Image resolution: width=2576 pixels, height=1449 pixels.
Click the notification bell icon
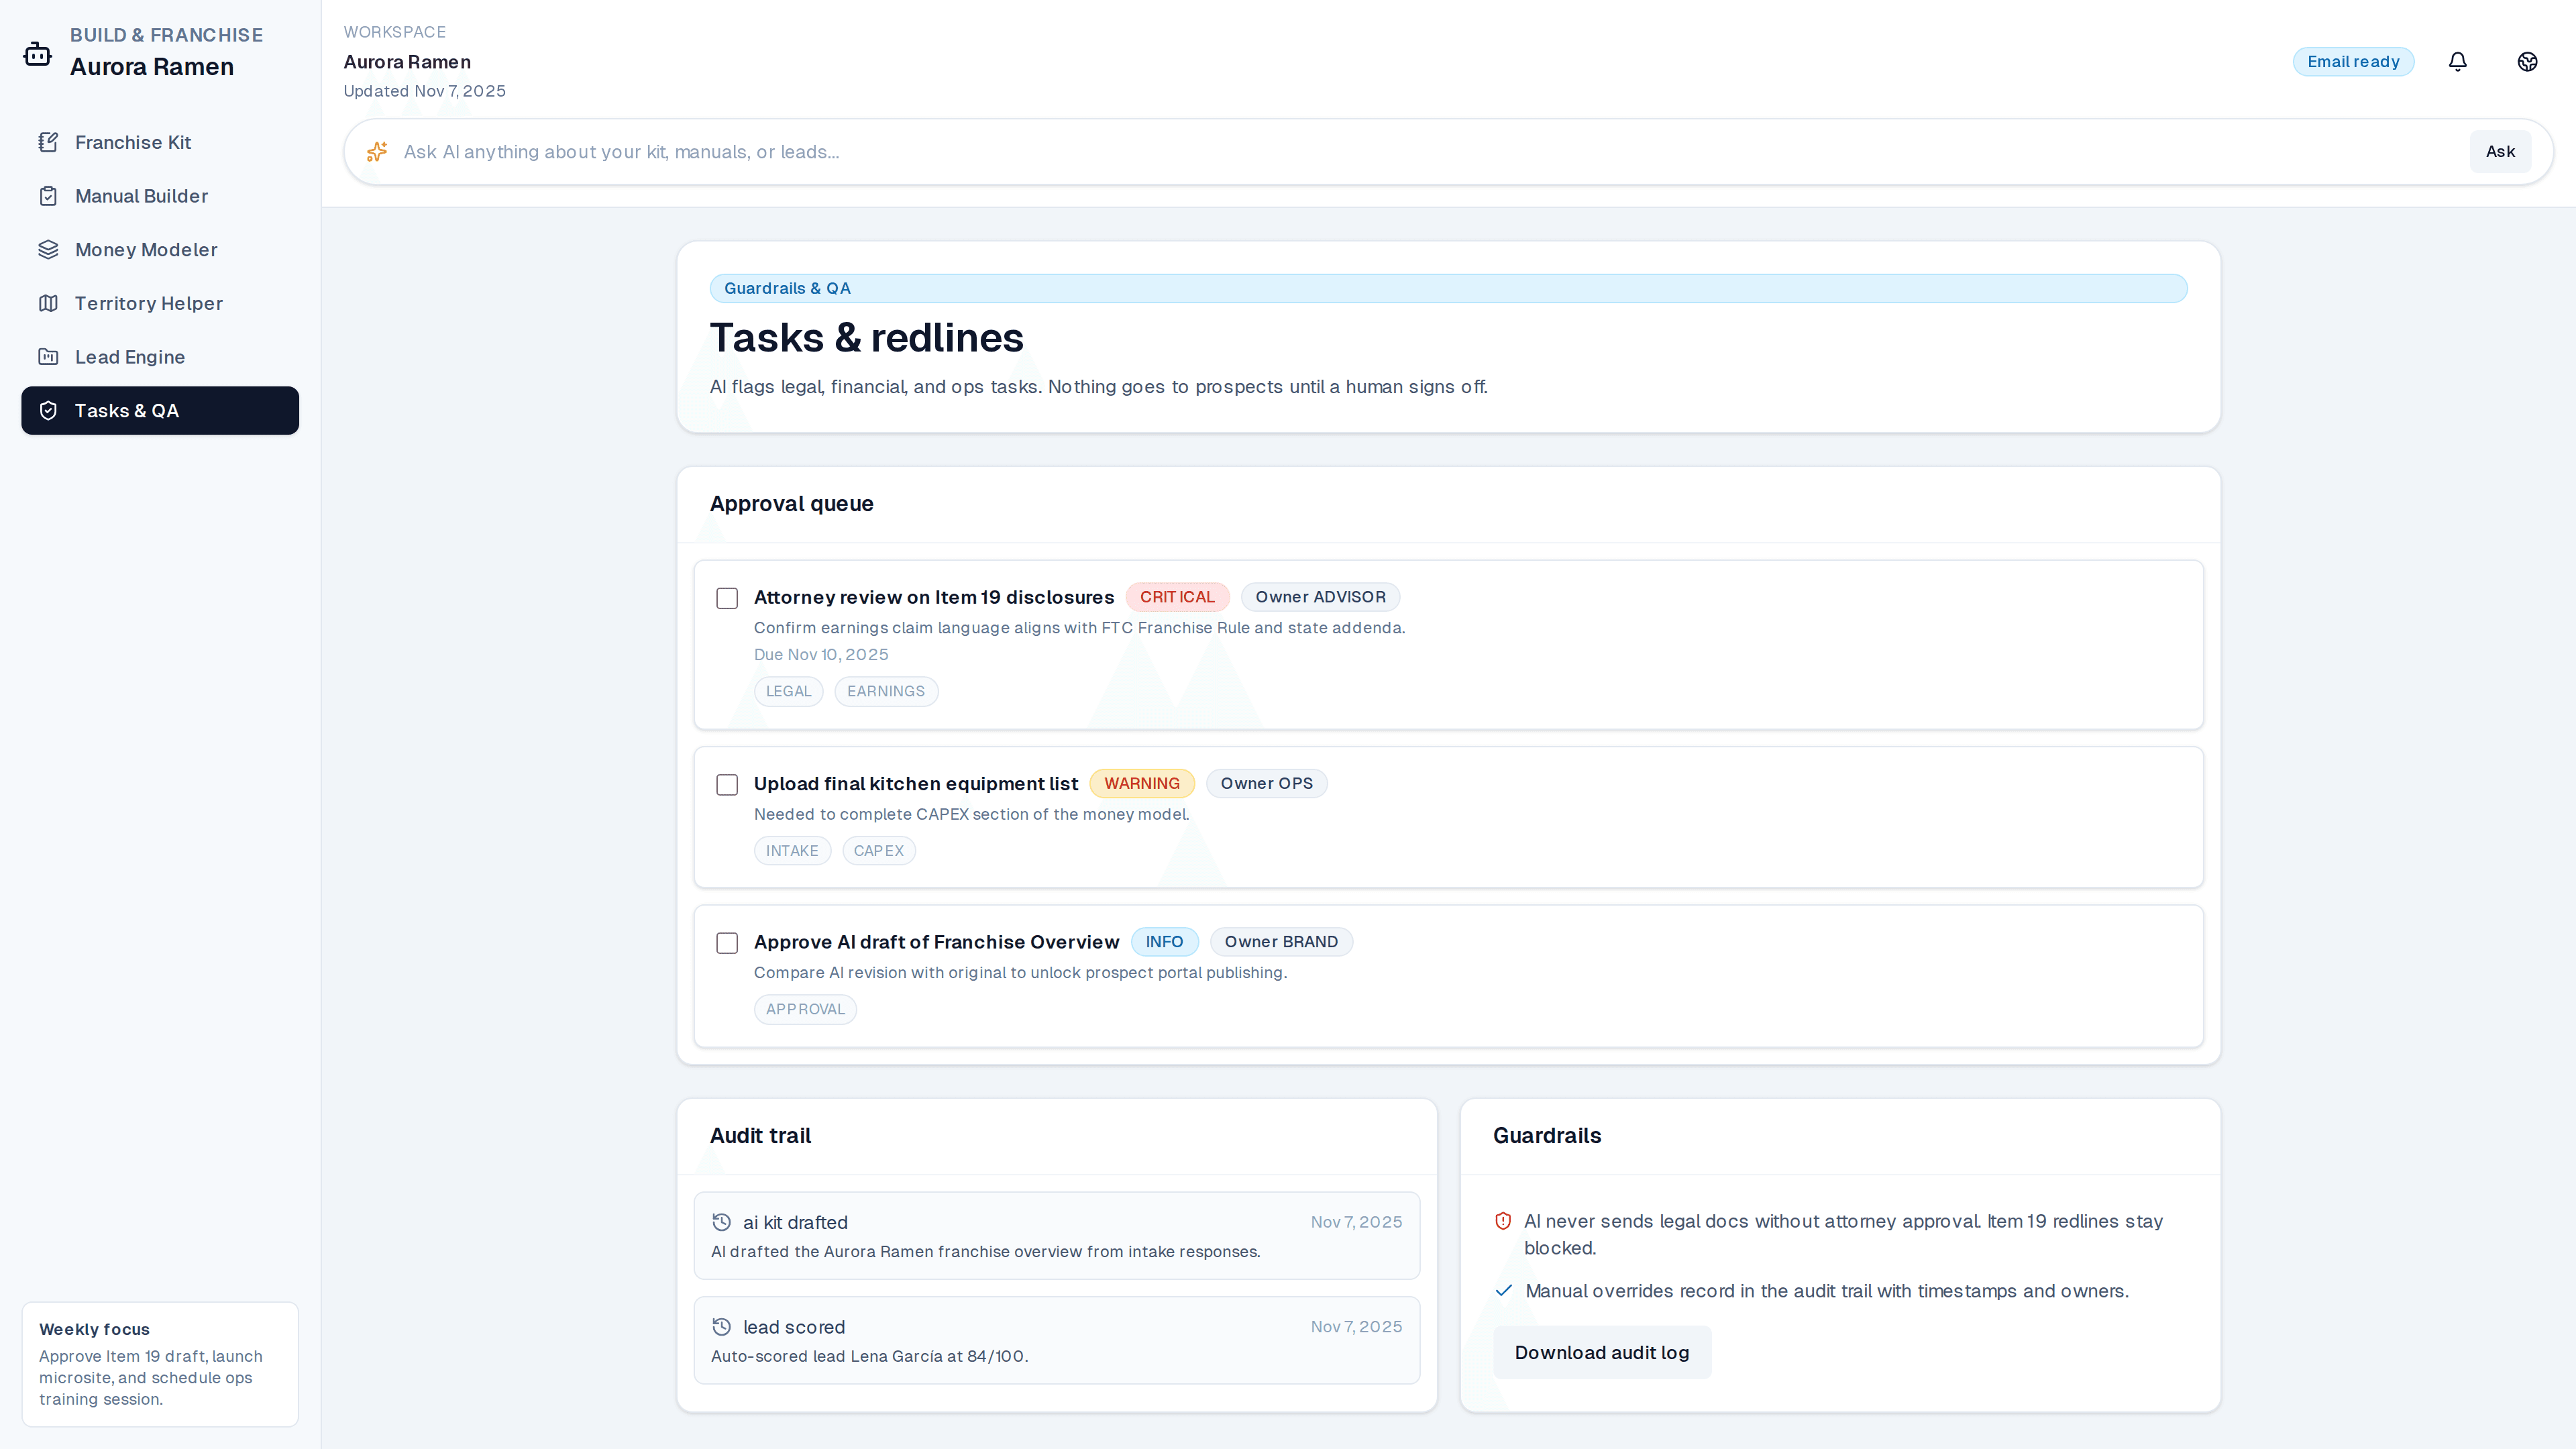pos(2457,61)
